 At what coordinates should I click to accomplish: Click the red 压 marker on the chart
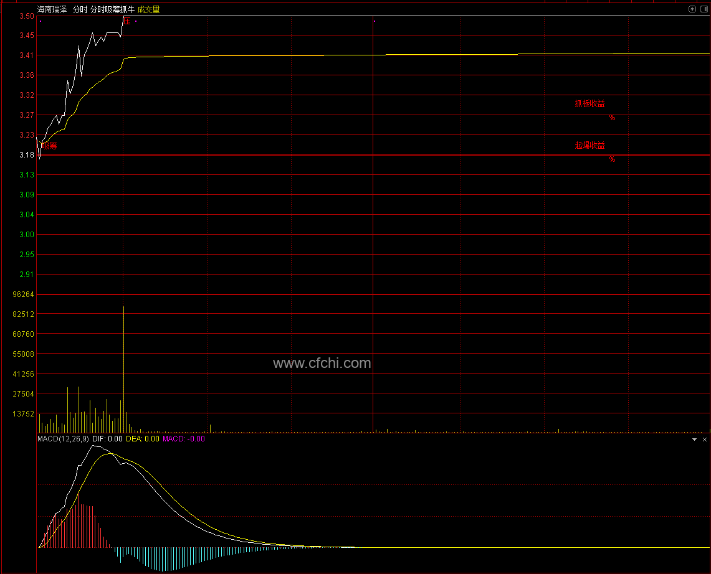coord(127,21)
